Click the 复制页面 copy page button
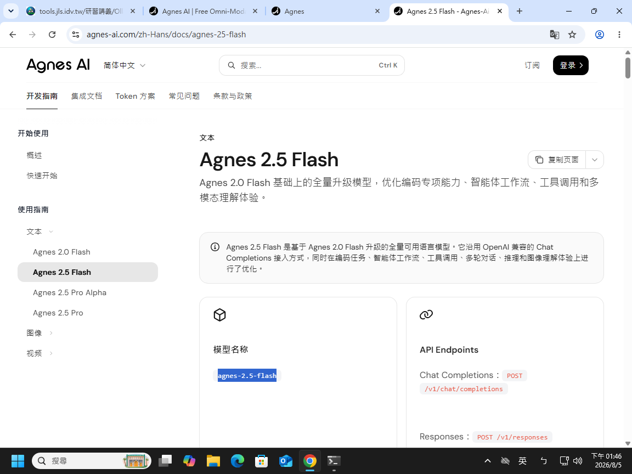This screenshot has width=632, height=474. (557, 160)
